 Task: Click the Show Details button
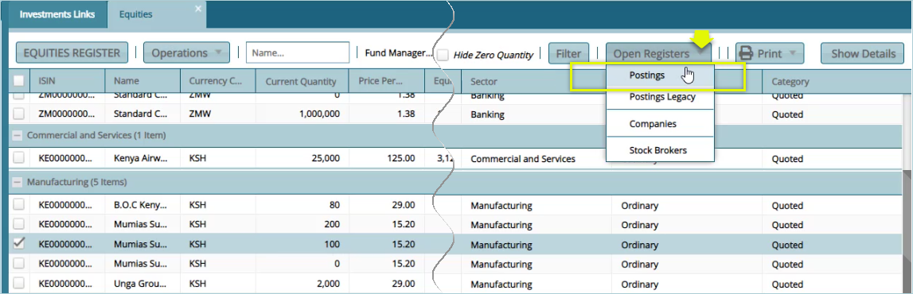pyautogui.click(x=862, y=53)
